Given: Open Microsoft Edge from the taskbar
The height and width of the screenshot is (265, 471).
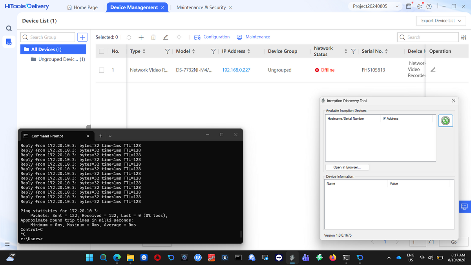Looking at the screenshot, I should pos(117,258).
